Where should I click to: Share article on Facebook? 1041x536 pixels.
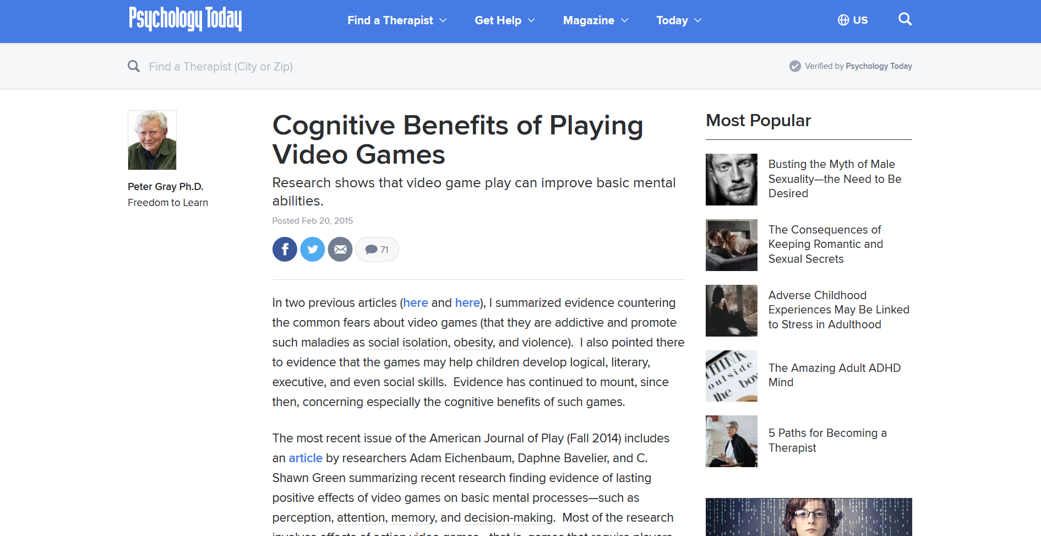[285, 250]
